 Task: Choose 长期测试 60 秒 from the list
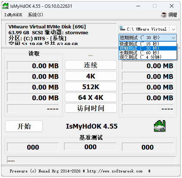point(148,53)
